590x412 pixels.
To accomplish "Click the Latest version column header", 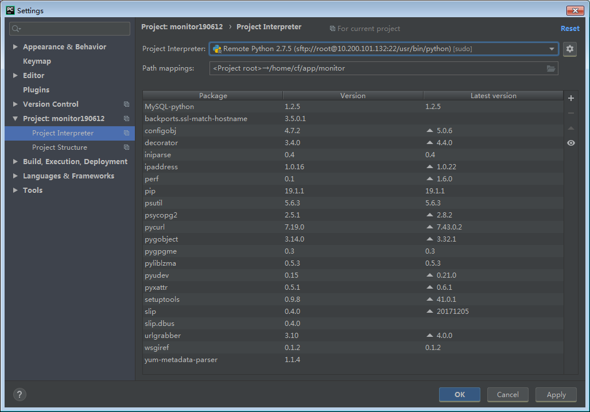I will pyautogui.click(x=494, y=96).
